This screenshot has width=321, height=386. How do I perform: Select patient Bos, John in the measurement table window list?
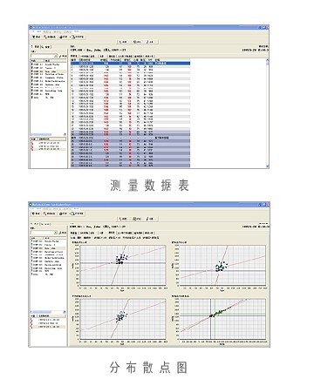click(49, 71)
